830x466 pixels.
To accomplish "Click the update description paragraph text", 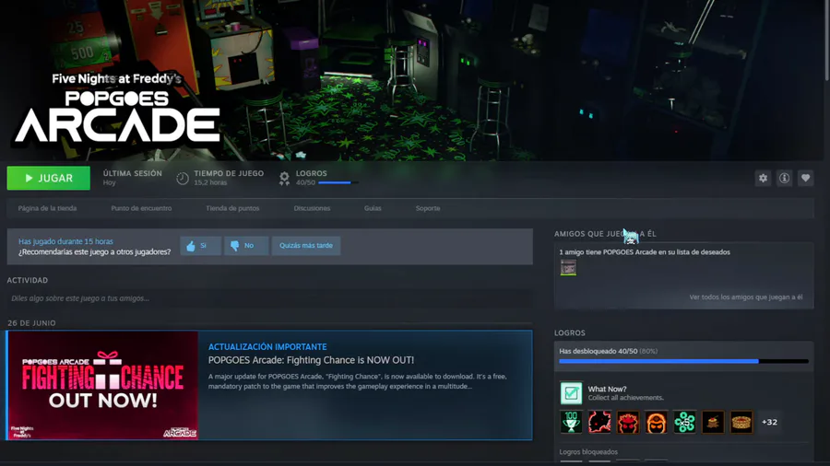I will point(357,381).
